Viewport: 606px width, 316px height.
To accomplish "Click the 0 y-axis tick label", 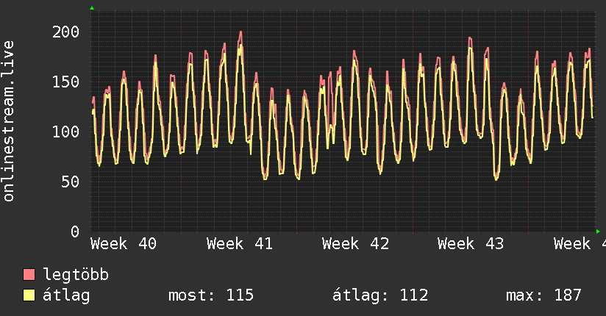I will (75, 231).
